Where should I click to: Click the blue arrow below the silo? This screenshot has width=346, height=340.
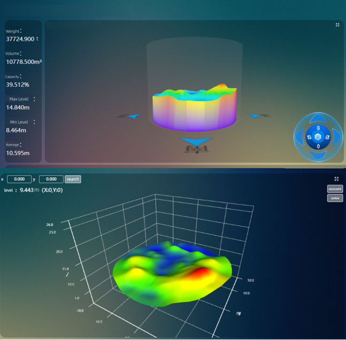[x=196, y=141]
